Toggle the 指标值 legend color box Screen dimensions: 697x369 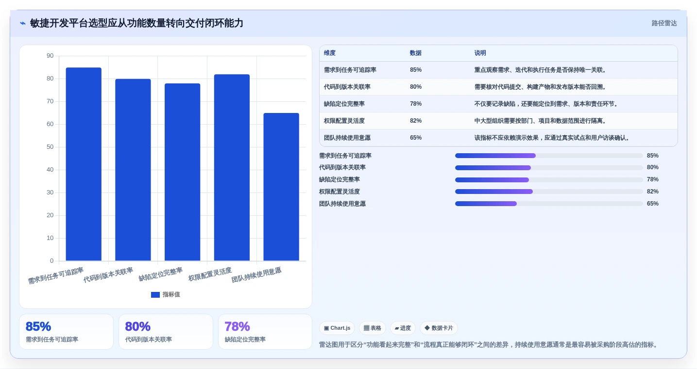click(x=155, y=295)
